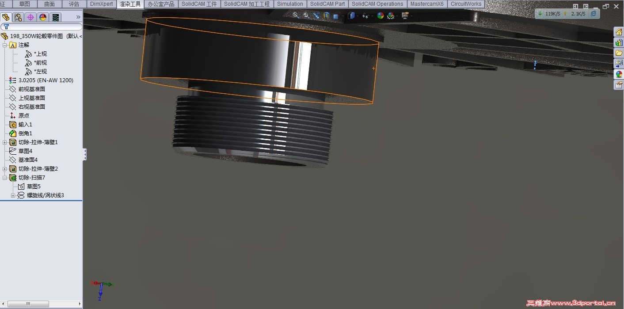
Task: Switch to the SolidCAM 加工工程 tab
Action: [x=247, y=4]
